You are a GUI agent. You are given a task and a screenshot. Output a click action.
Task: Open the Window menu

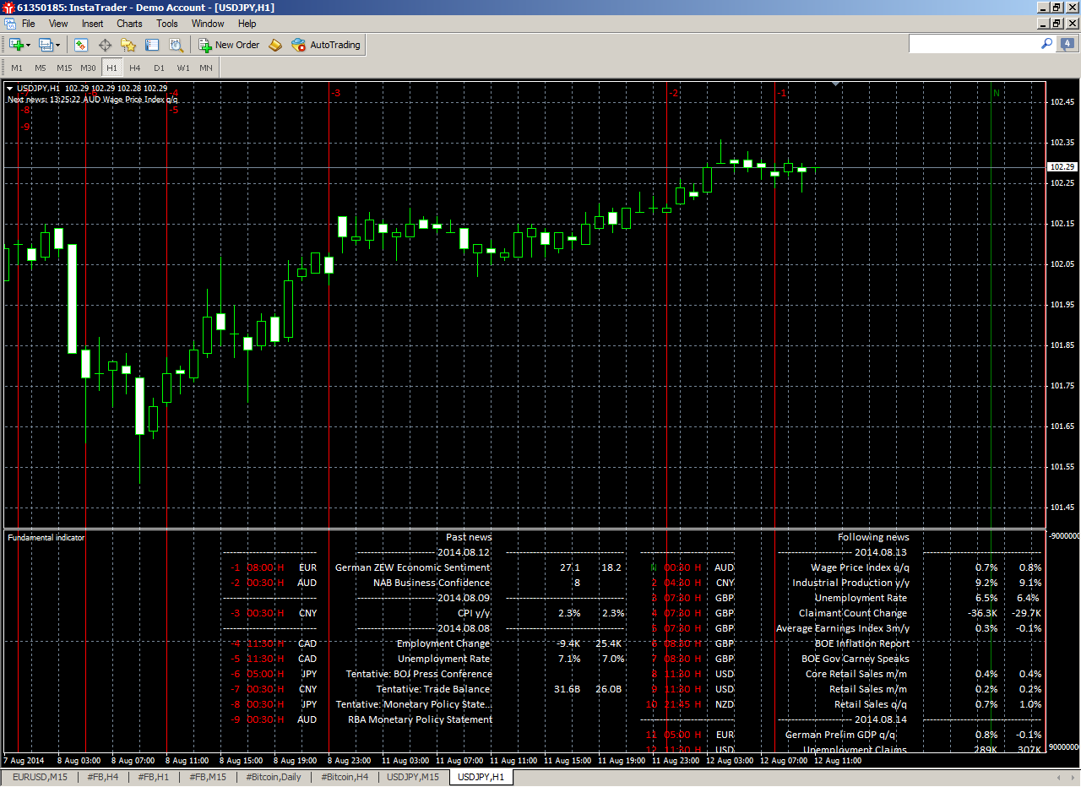tap(208, 24)
